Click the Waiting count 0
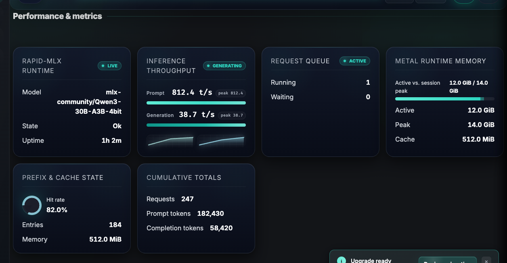The image size is (507, 263). tap(368, 97)
